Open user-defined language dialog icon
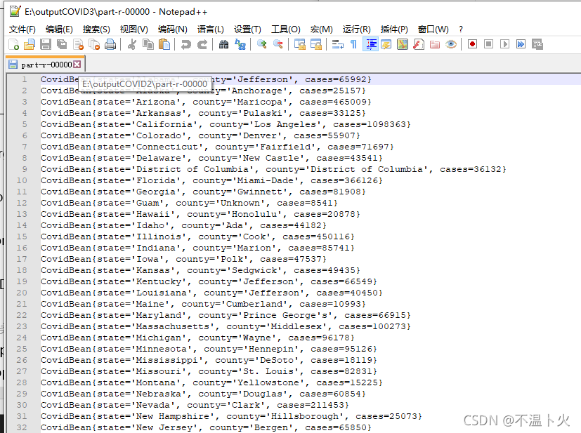The width and height of the screenshot is (581, 433). pyautogui.click(x=386, y=44)
